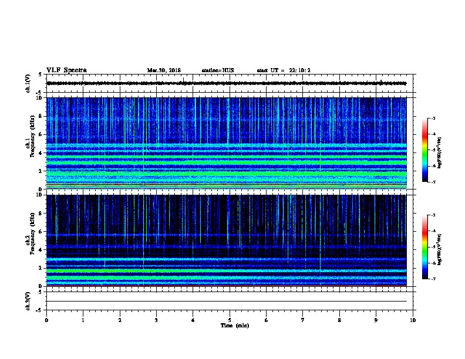This screenshot has width=465, height=359.
Task: Click the "-7" label on ch.2 color scale
Action: (433, 279)
